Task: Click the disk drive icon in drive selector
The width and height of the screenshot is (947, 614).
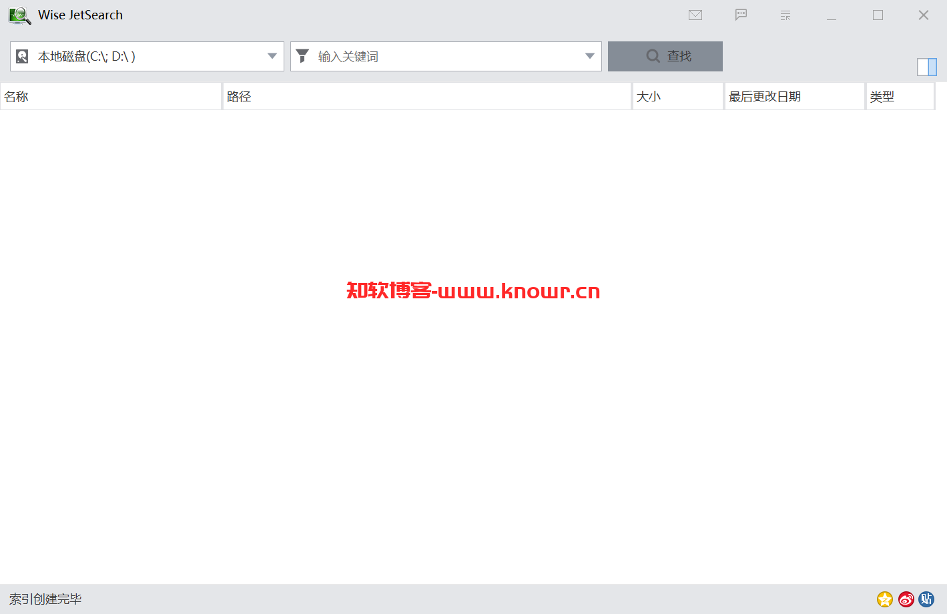Action: pyautogui.click(x=22, y=57)
